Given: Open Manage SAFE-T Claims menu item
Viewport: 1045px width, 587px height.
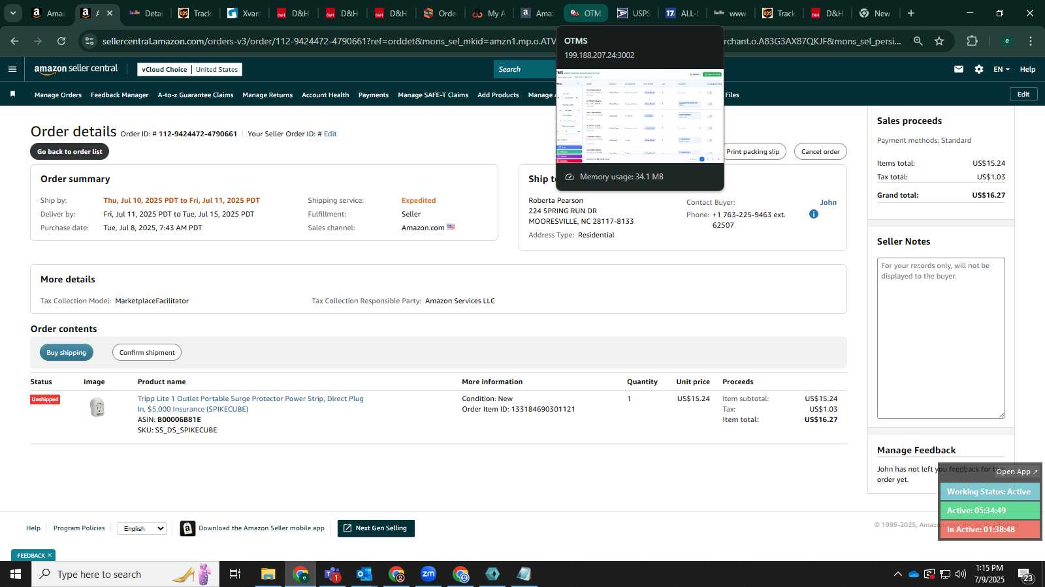Looking at the screenshot, I should point(433,95).
